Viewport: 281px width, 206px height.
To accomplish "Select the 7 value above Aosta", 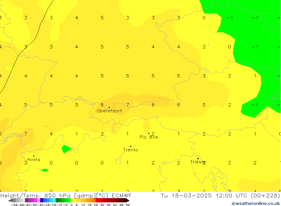I will point(26,134).
